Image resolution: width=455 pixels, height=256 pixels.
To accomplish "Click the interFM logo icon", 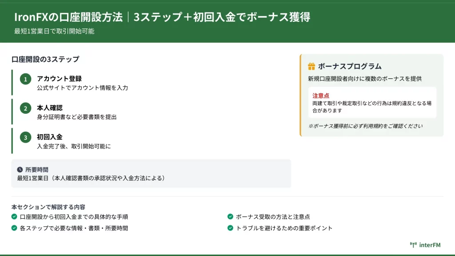I will [x=413, y=244].
